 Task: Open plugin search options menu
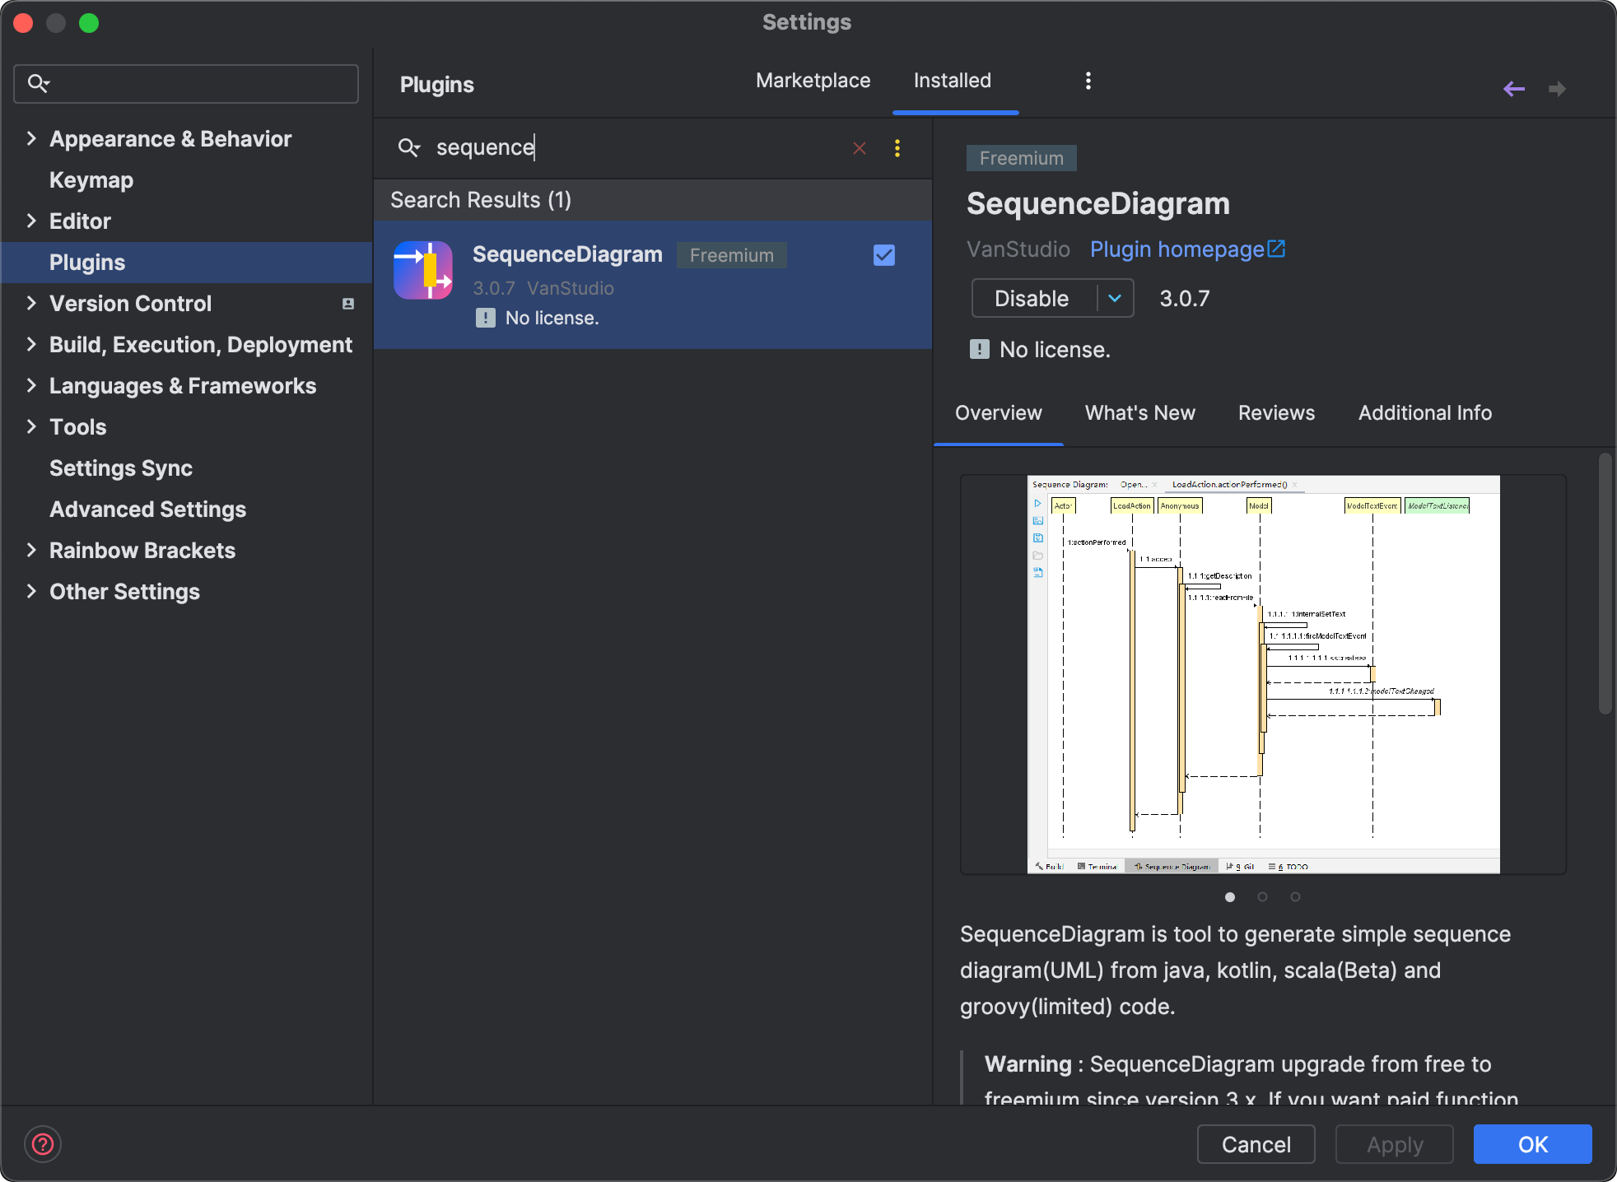point(897,148)
